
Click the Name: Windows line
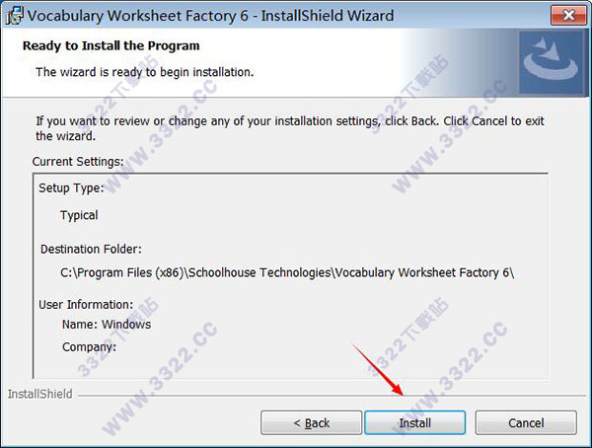[107, 324]
